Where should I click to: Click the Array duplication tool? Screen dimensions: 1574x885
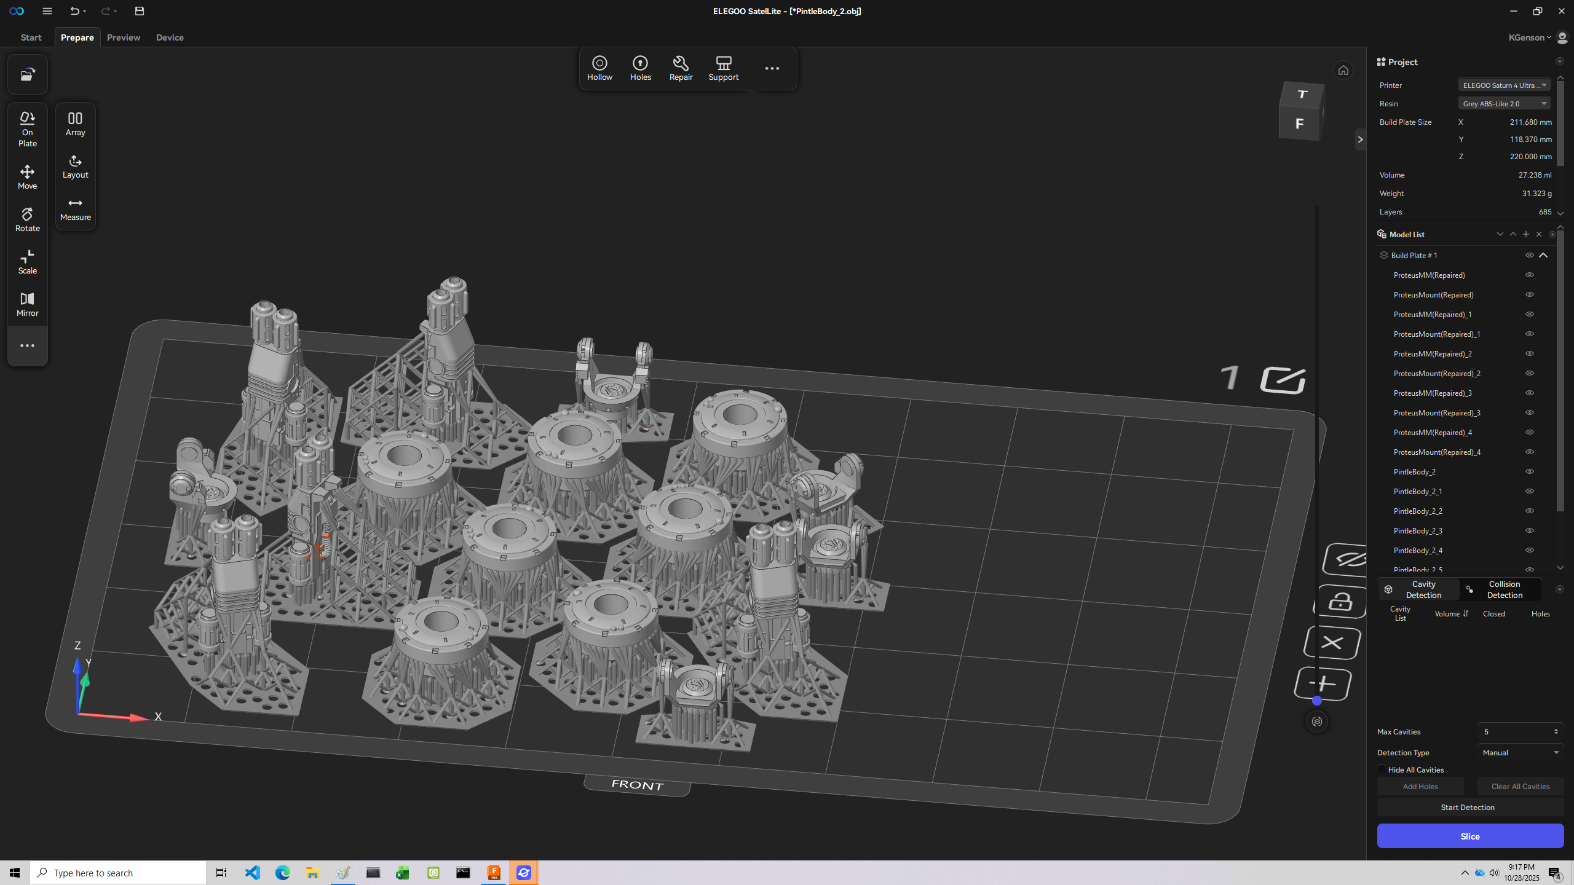[x=75, y=124]
